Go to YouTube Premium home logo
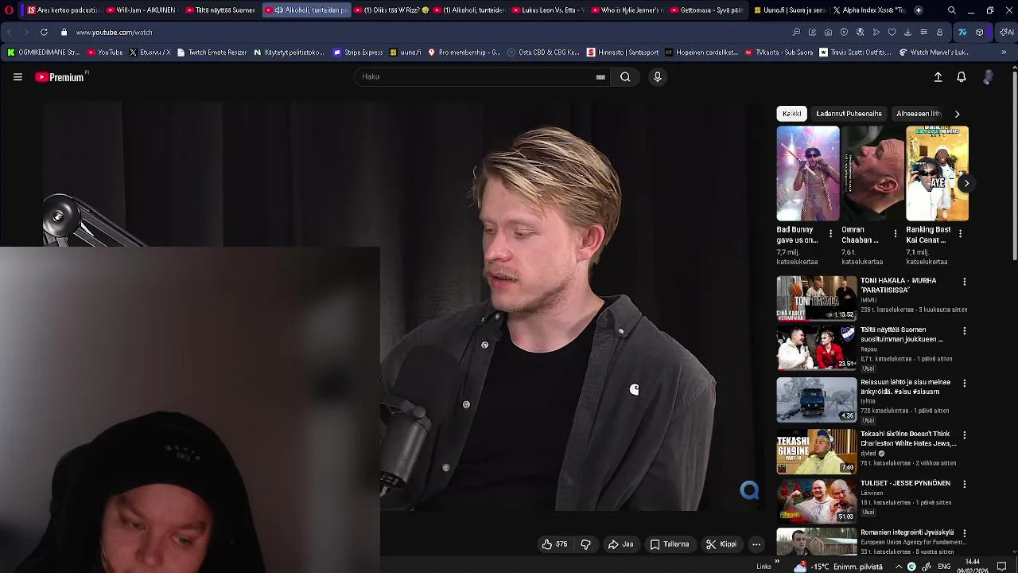Image resolution: width=1018 pixels, height=573 pixels. point(60,77)
